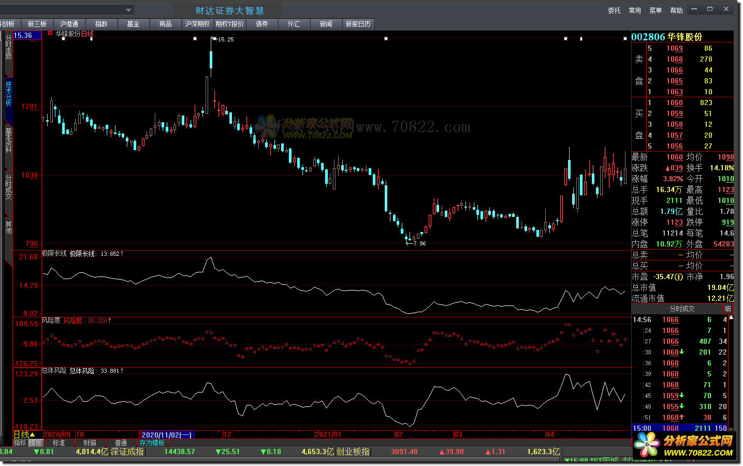This screenshot has width=743, height=466.
Task: Click the 创业板指 index in status bar
Action: [353, 452]
